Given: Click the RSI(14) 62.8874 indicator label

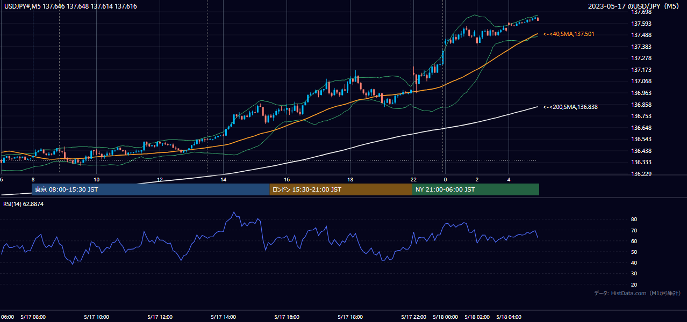Looking at the screenshot, I should (x=24, y=204).
